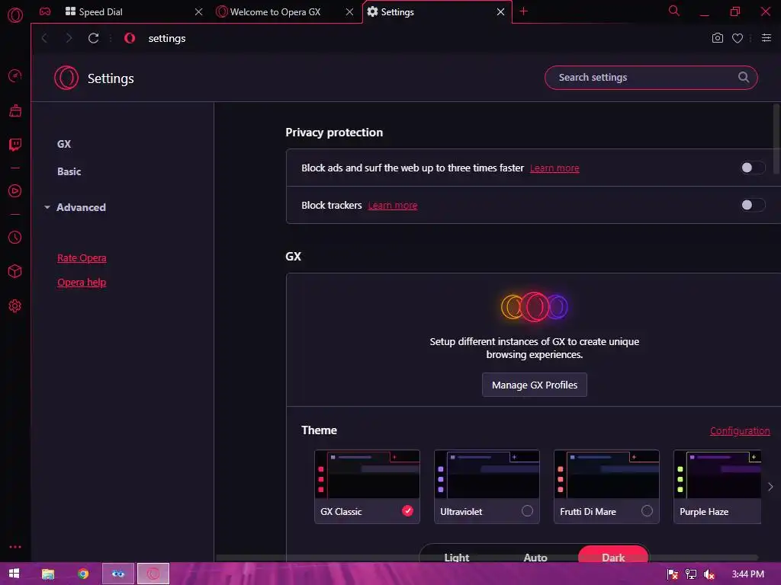The width and height of the screenshot is (781, 585).
Task: Open theme Configuration link
Action: [x=740, y=431]
